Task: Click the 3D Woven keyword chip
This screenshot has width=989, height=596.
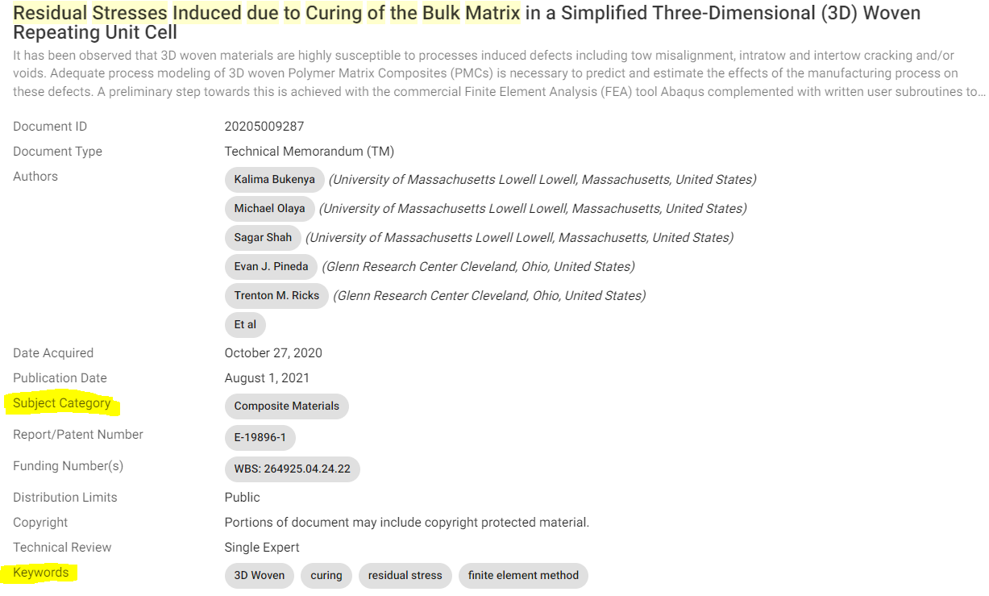Action: click(259, 575)
